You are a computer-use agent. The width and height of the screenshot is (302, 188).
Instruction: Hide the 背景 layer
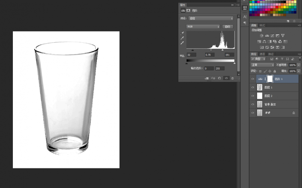tap(253, 113)
